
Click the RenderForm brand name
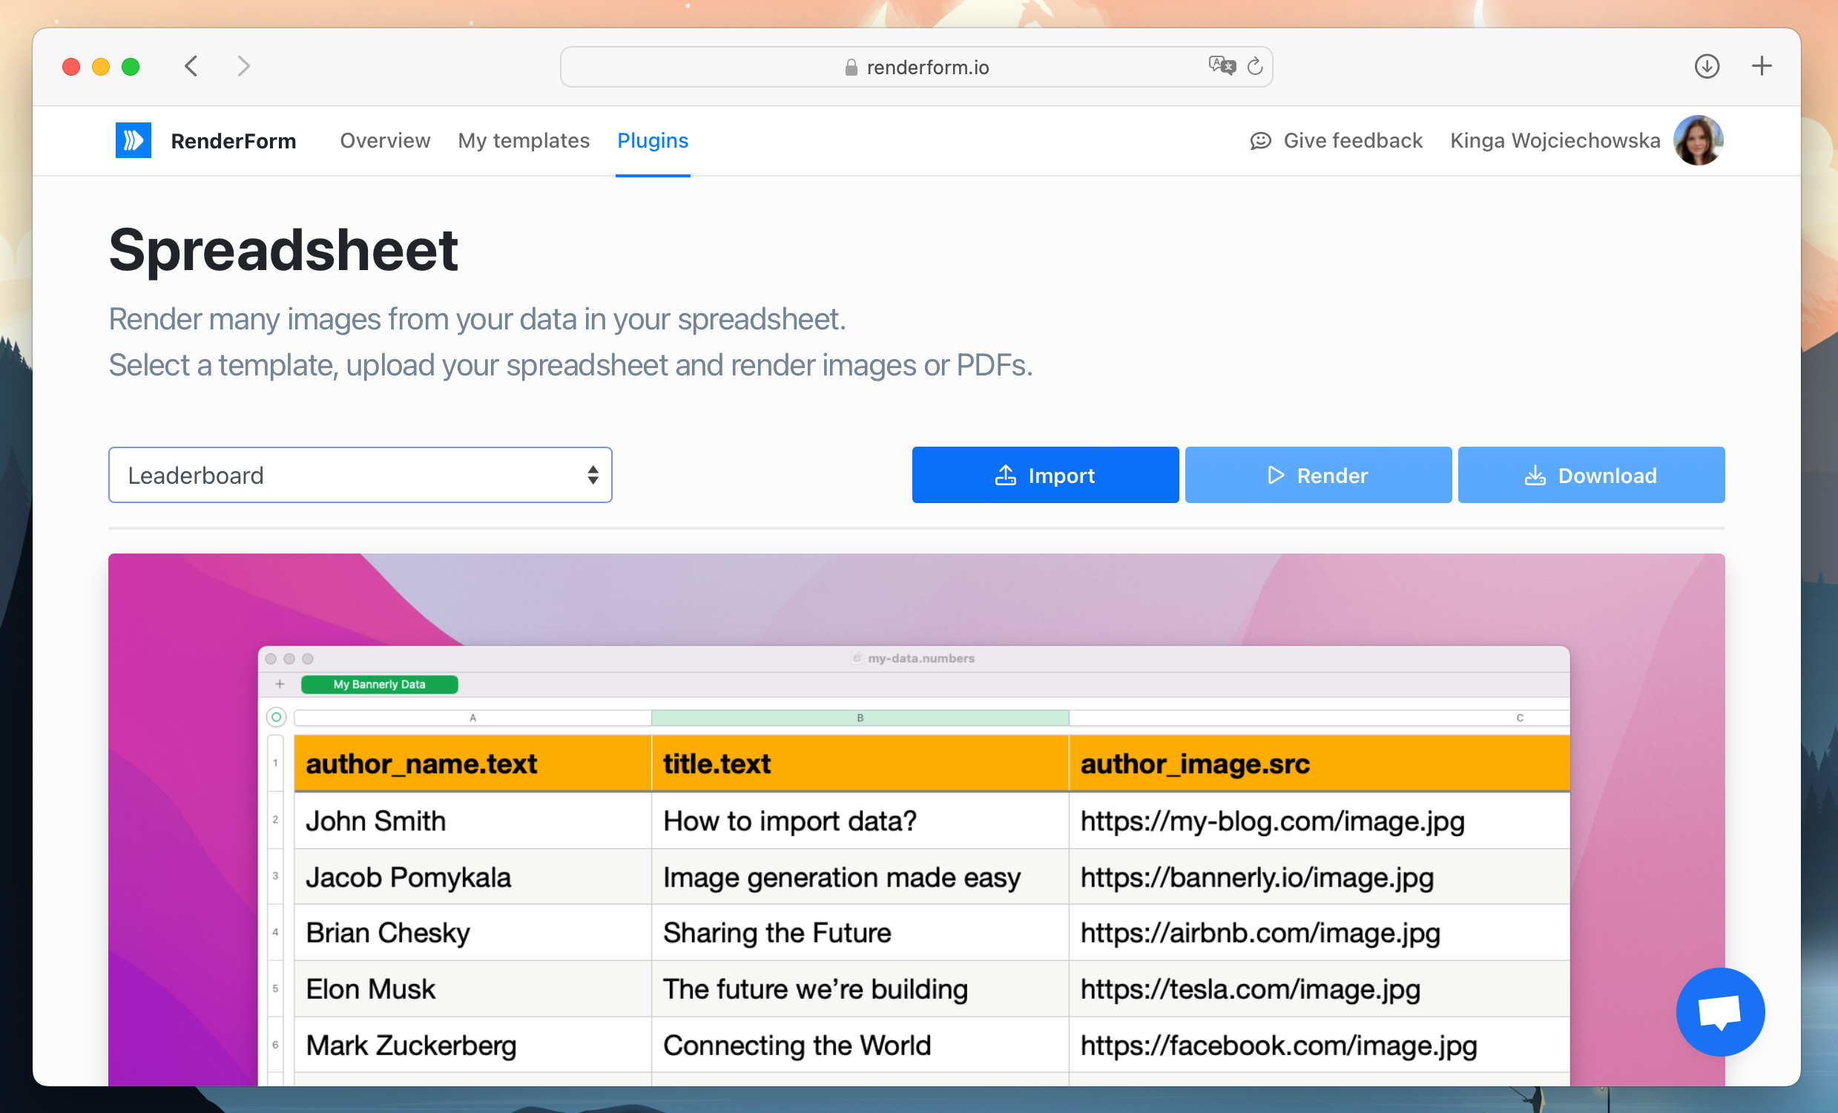(x=234, y=141)
